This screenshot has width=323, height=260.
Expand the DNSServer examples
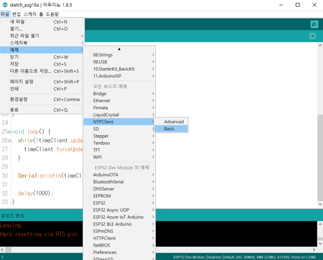[119, 189]
